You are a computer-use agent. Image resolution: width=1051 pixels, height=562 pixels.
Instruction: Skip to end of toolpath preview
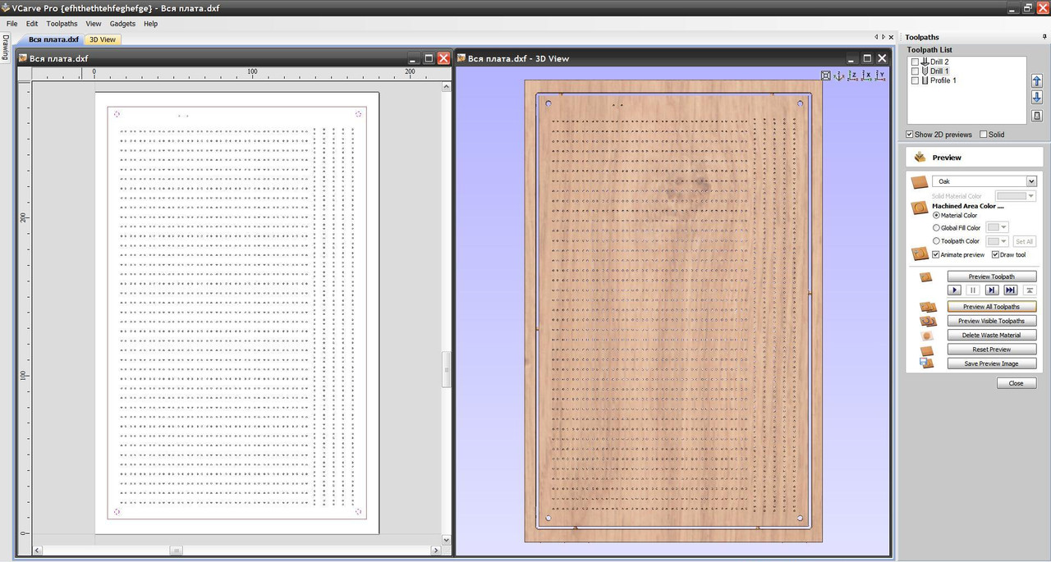(x=1011, y=290)
